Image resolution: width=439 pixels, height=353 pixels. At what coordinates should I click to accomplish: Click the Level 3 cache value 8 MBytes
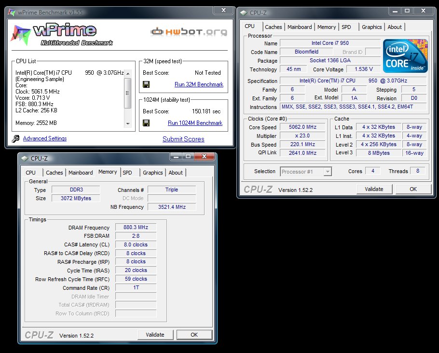[x=379, y=153]
